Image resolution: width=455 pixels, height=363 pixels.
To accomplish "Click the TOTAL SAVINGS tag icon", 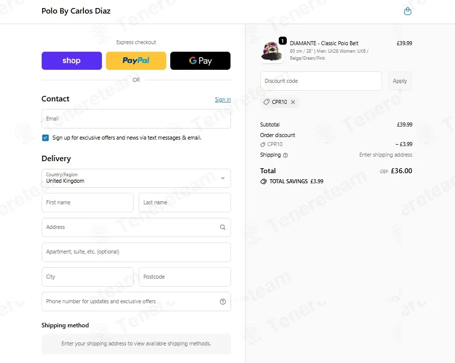I will click(x=264, y=182).
